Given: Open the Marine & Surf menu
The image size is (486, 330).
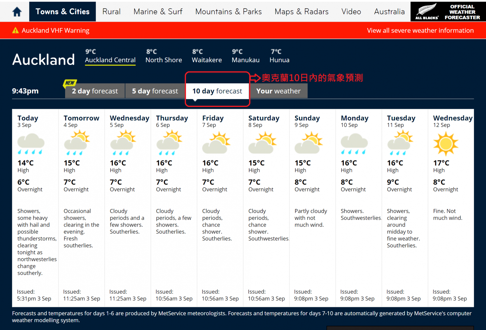Looking at the screenshot, I should (x=158, y=12).
